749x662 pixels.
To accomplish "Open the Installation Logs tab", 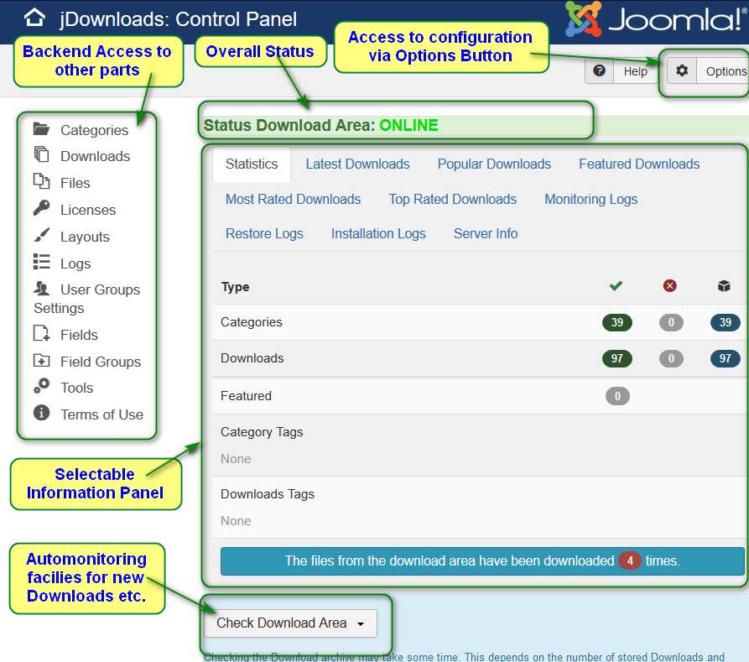I will (378, 233).
